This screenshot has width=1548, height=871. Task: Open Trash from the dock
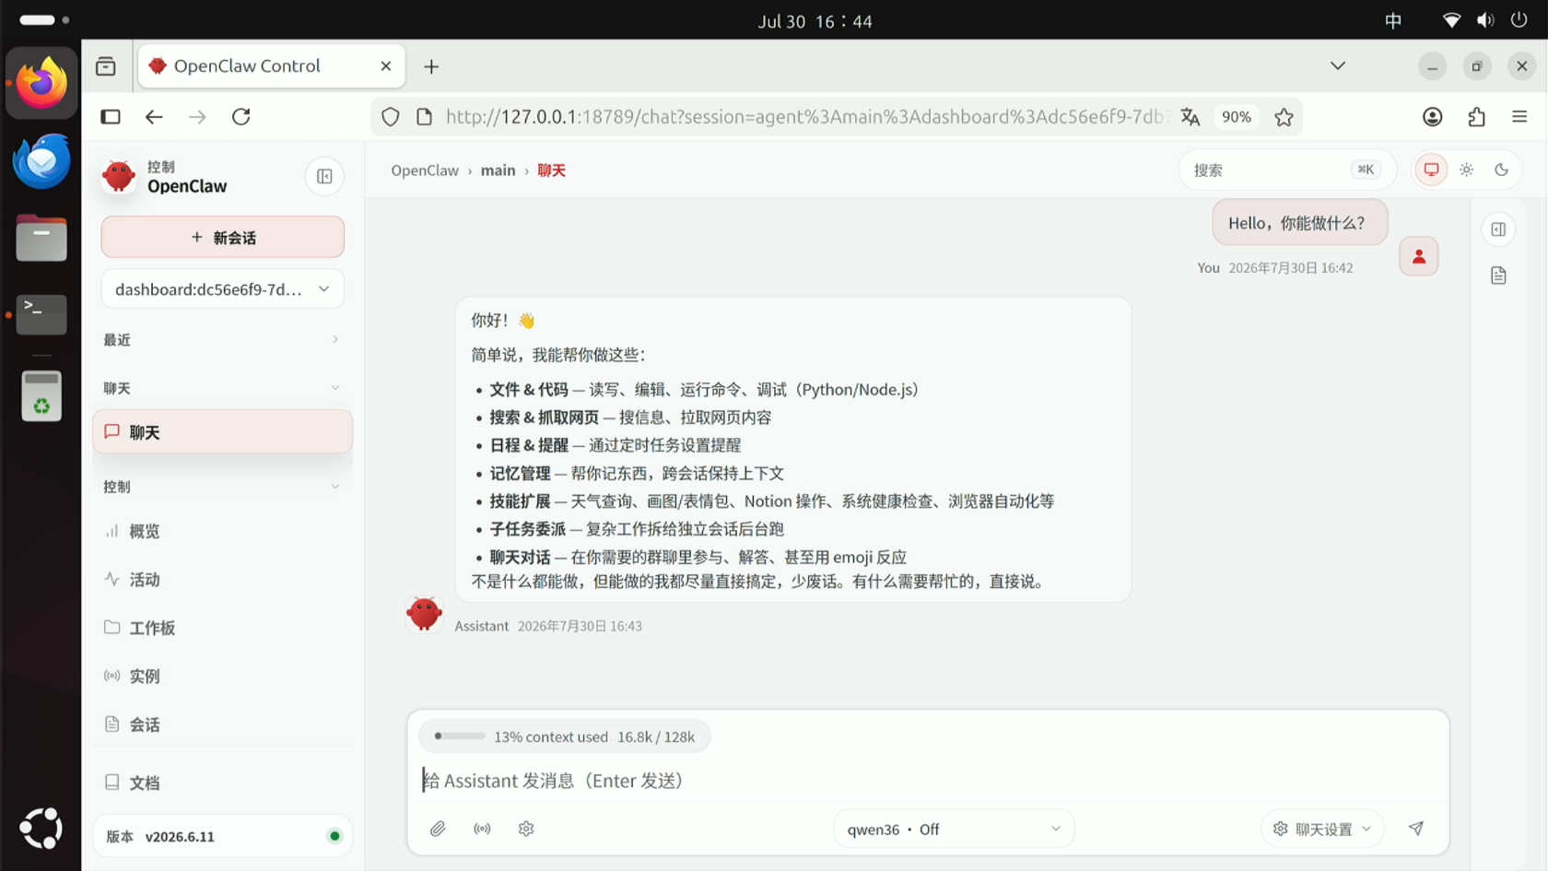pos(41,397)
